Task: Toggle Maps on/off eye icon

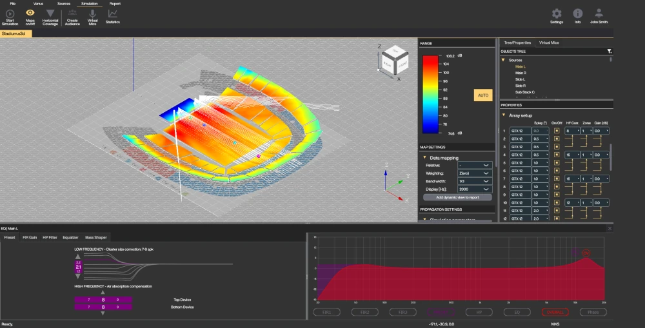Action: pos(30,13)
